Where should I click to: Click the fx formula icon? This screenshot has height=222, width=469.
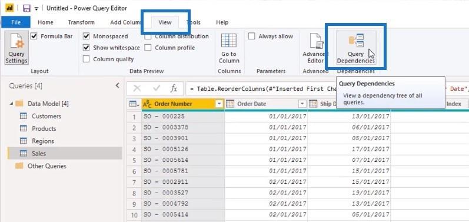click(174, 88)
